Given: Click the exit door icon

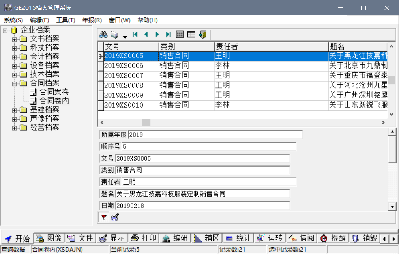Looking at the screenshot, I should click(202, 34).
